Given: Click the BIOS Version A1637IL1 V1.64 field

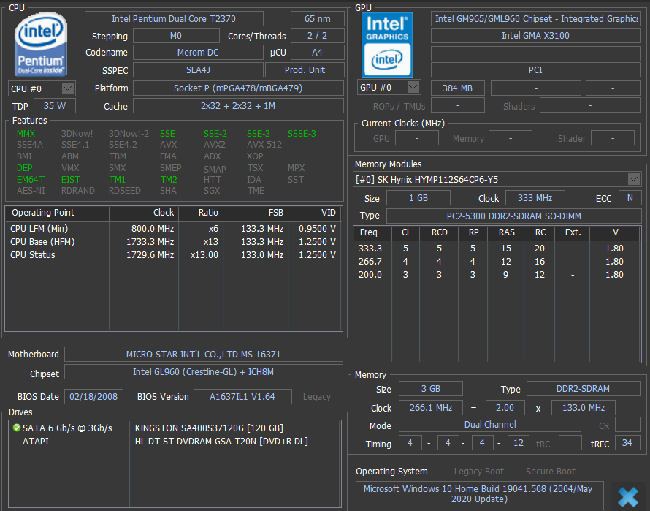Looking at the screenshot, I should coord(242,396).
